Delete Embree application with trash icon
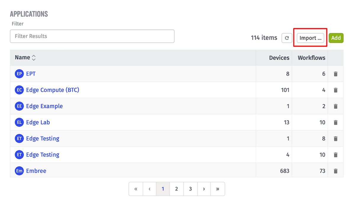This screenshot has width=355, height=205. [335, 171]
